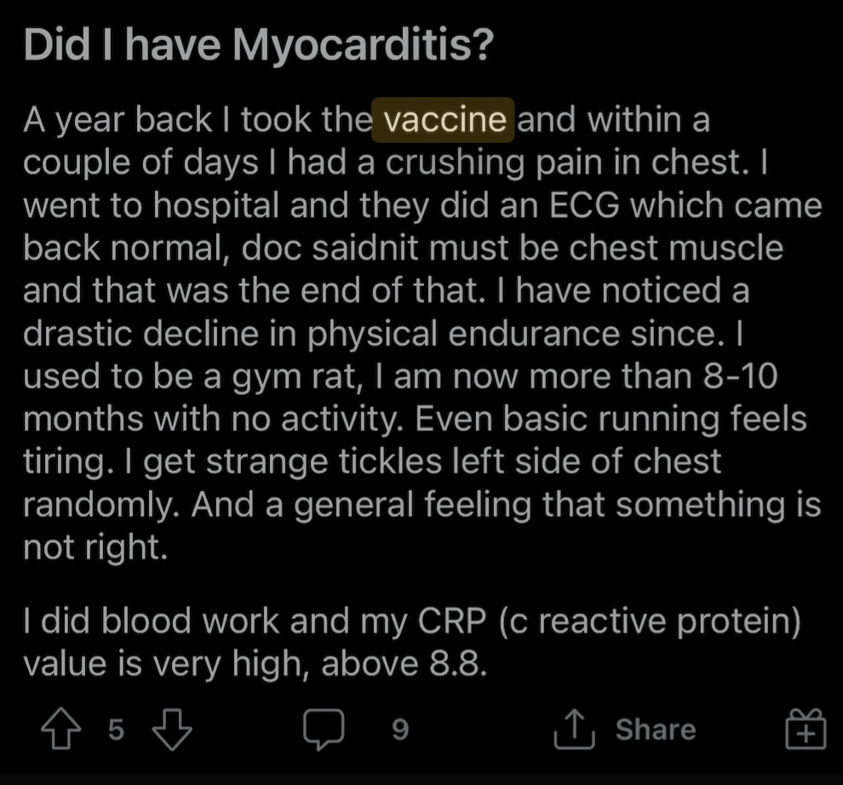Upvote the Myocarditis post
Screen dimensions: 843x785
click(x=61, y=729)
